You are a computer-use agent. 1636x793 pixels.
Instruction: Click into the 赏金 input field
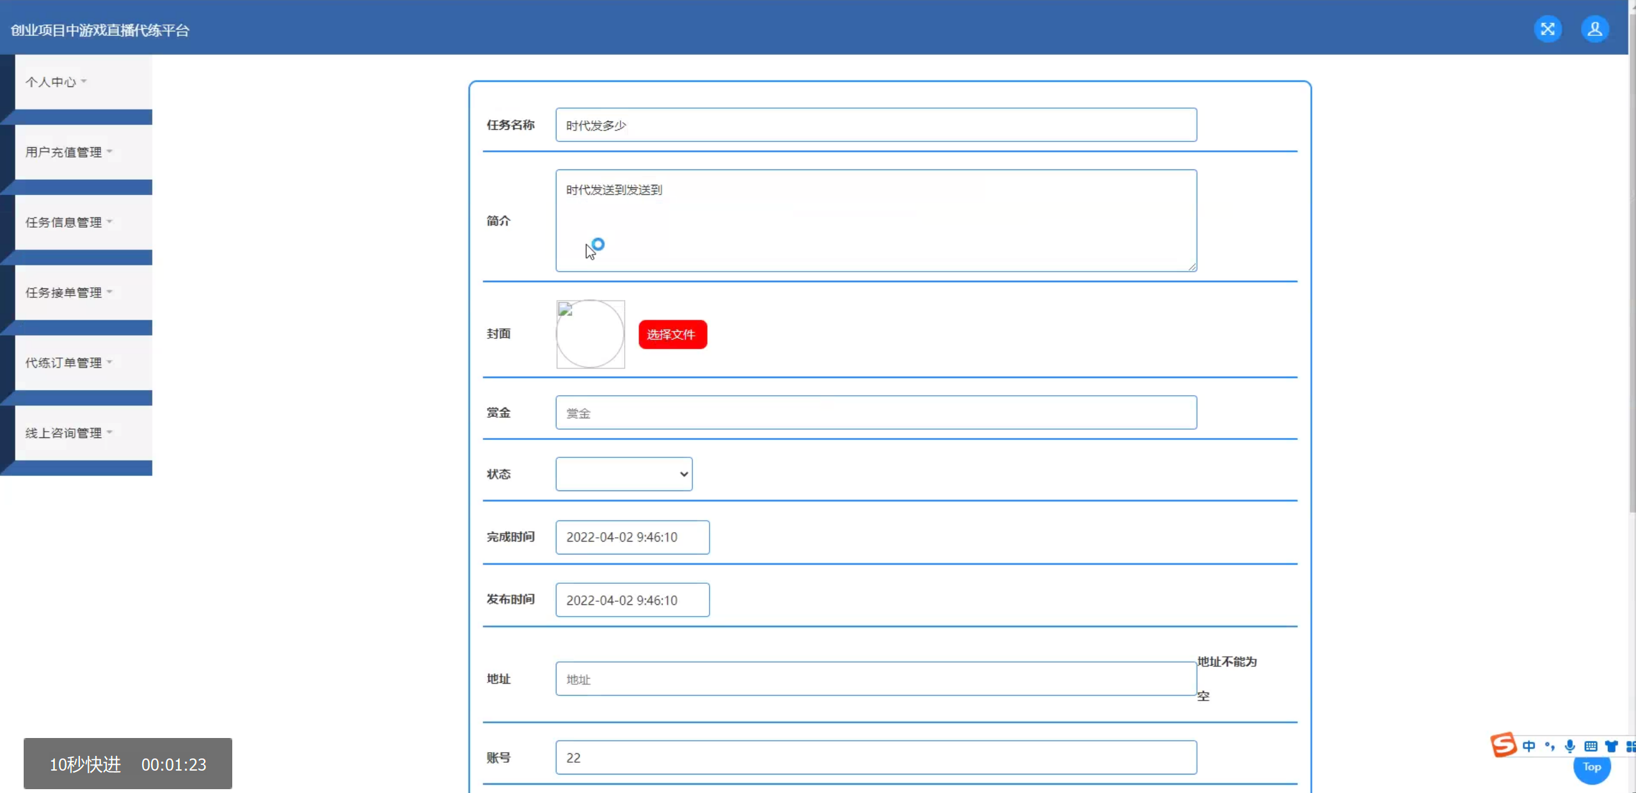(875, 413)
